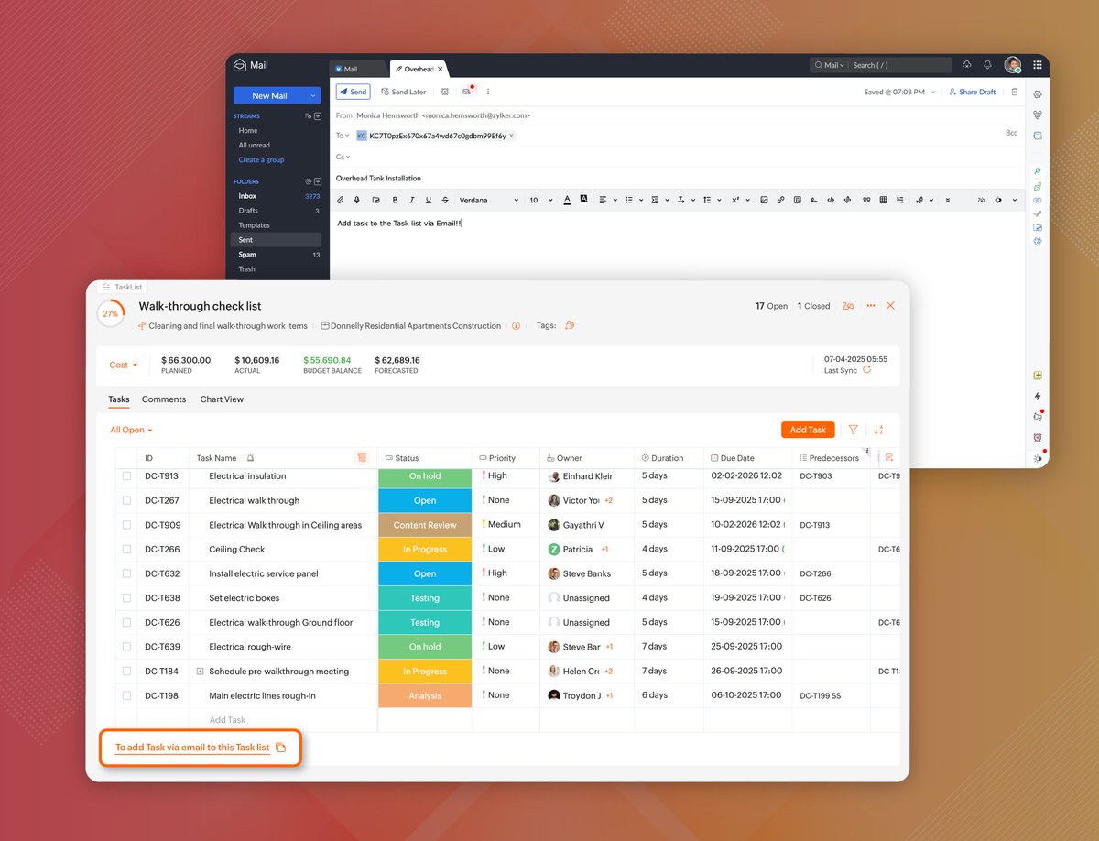1099x841 pixels.
Task: Insert a hyperlink in the email body
Action: pos(780,200)
